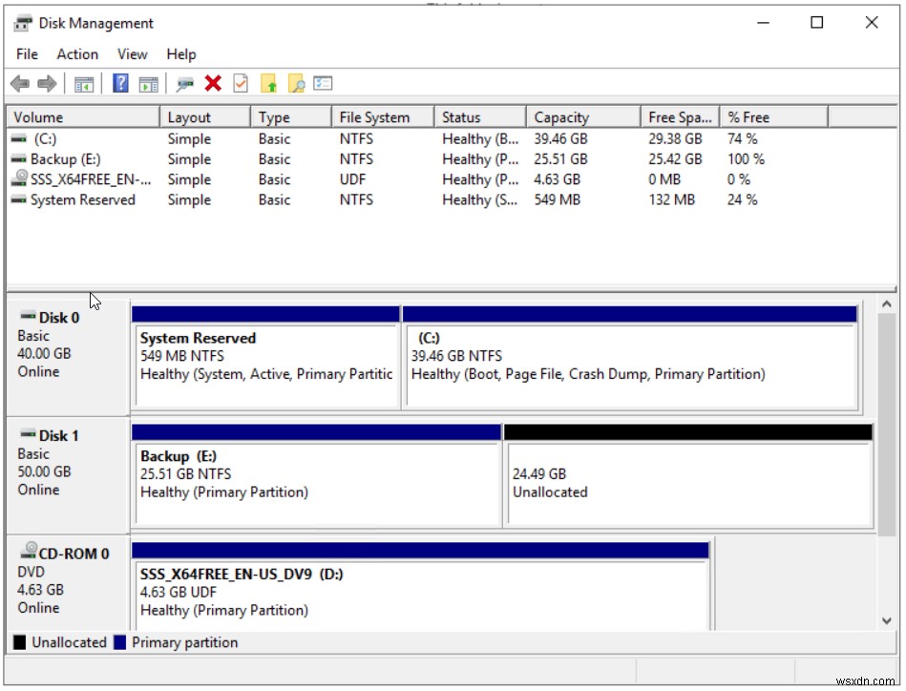
Task: Sort volumes by the Free Space column
Action: (x=680, y=116)
